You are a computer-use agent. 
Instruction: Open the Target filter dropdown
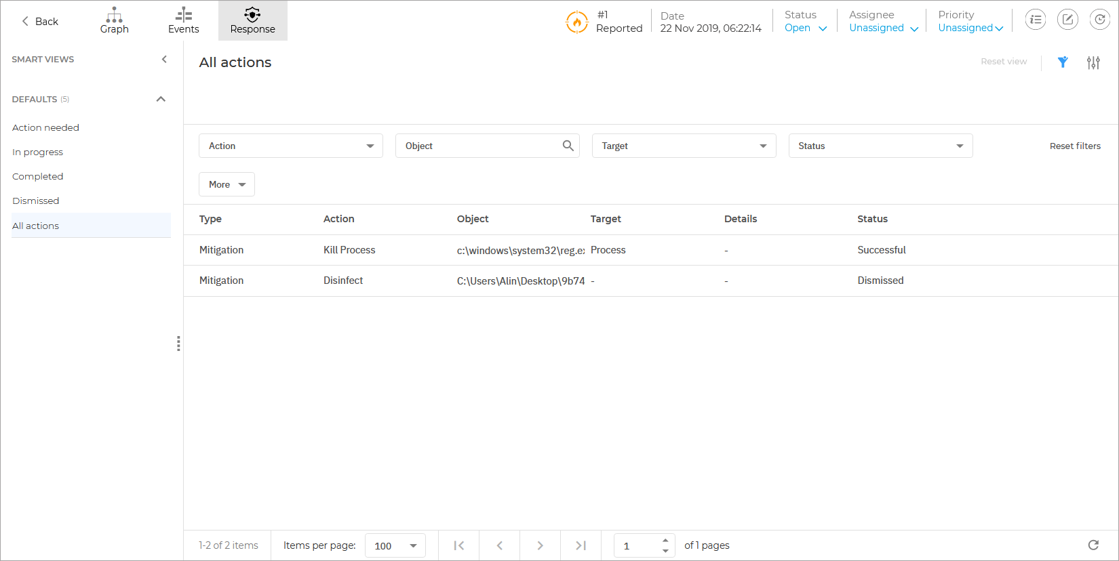click(684, 146)
